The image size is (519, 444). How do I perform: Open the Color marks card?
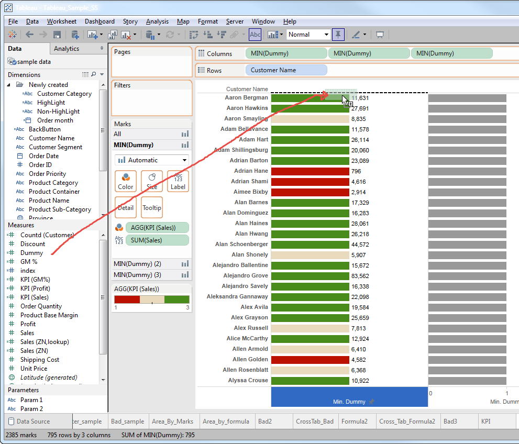click(x=126, y=181)
